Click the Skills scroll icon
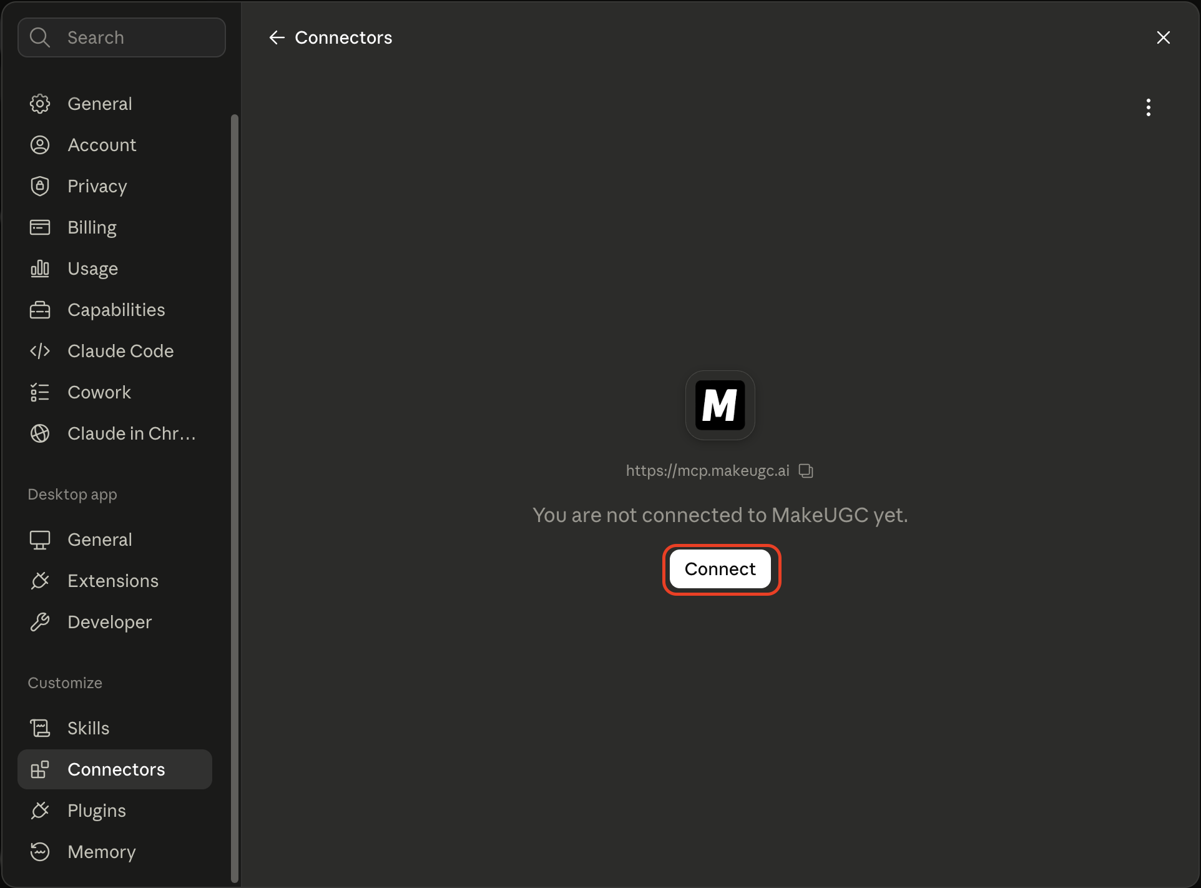 (40, 728)
